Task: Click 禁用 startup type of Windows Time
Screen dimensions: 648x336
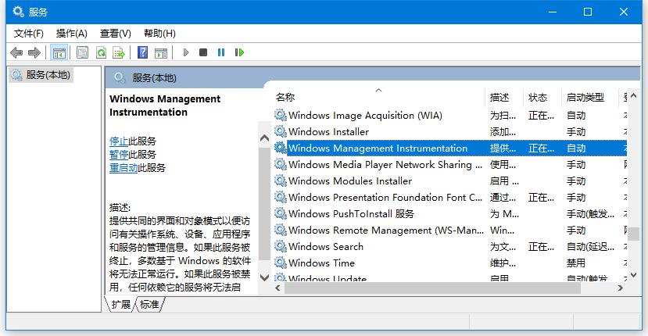Action: click(575, 263)
